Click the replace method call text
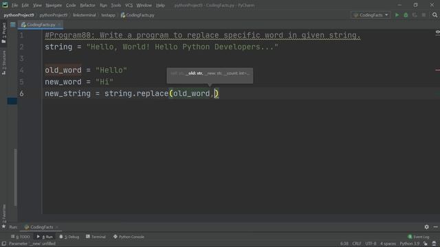This screenshot has width=440, height=247. pos(153,93)
